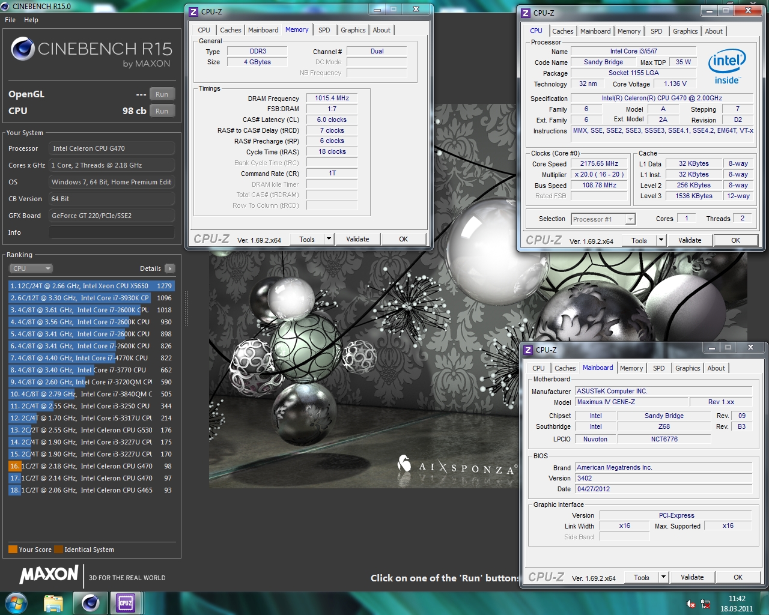
Task: Click OK in CPU window
Action: coord(735,240)
